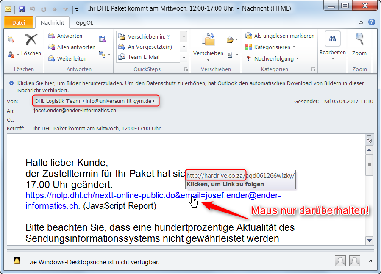Image resolution: width=381 pixels, height=274 pixels.
Task: Click the redo arrow in quick access toolbar
Action: [44, 9]
